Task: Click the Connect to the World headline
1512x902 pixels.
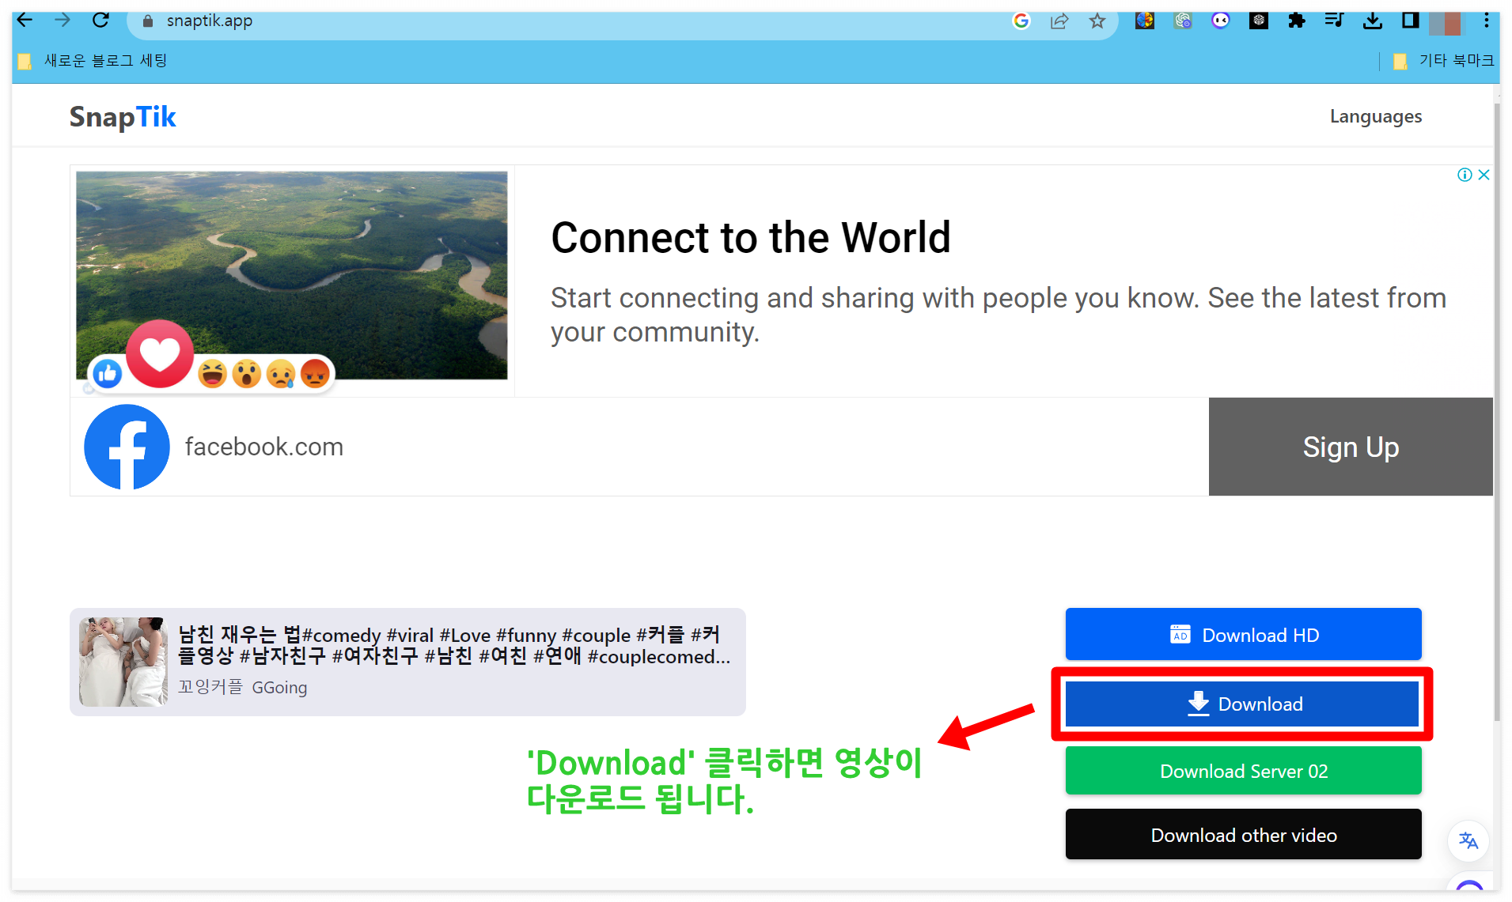Action: [x=751, y=237]
